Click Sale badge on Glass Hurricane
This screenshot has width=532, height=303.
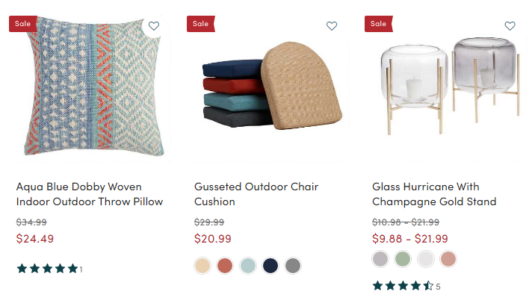(x=379, y=24)
